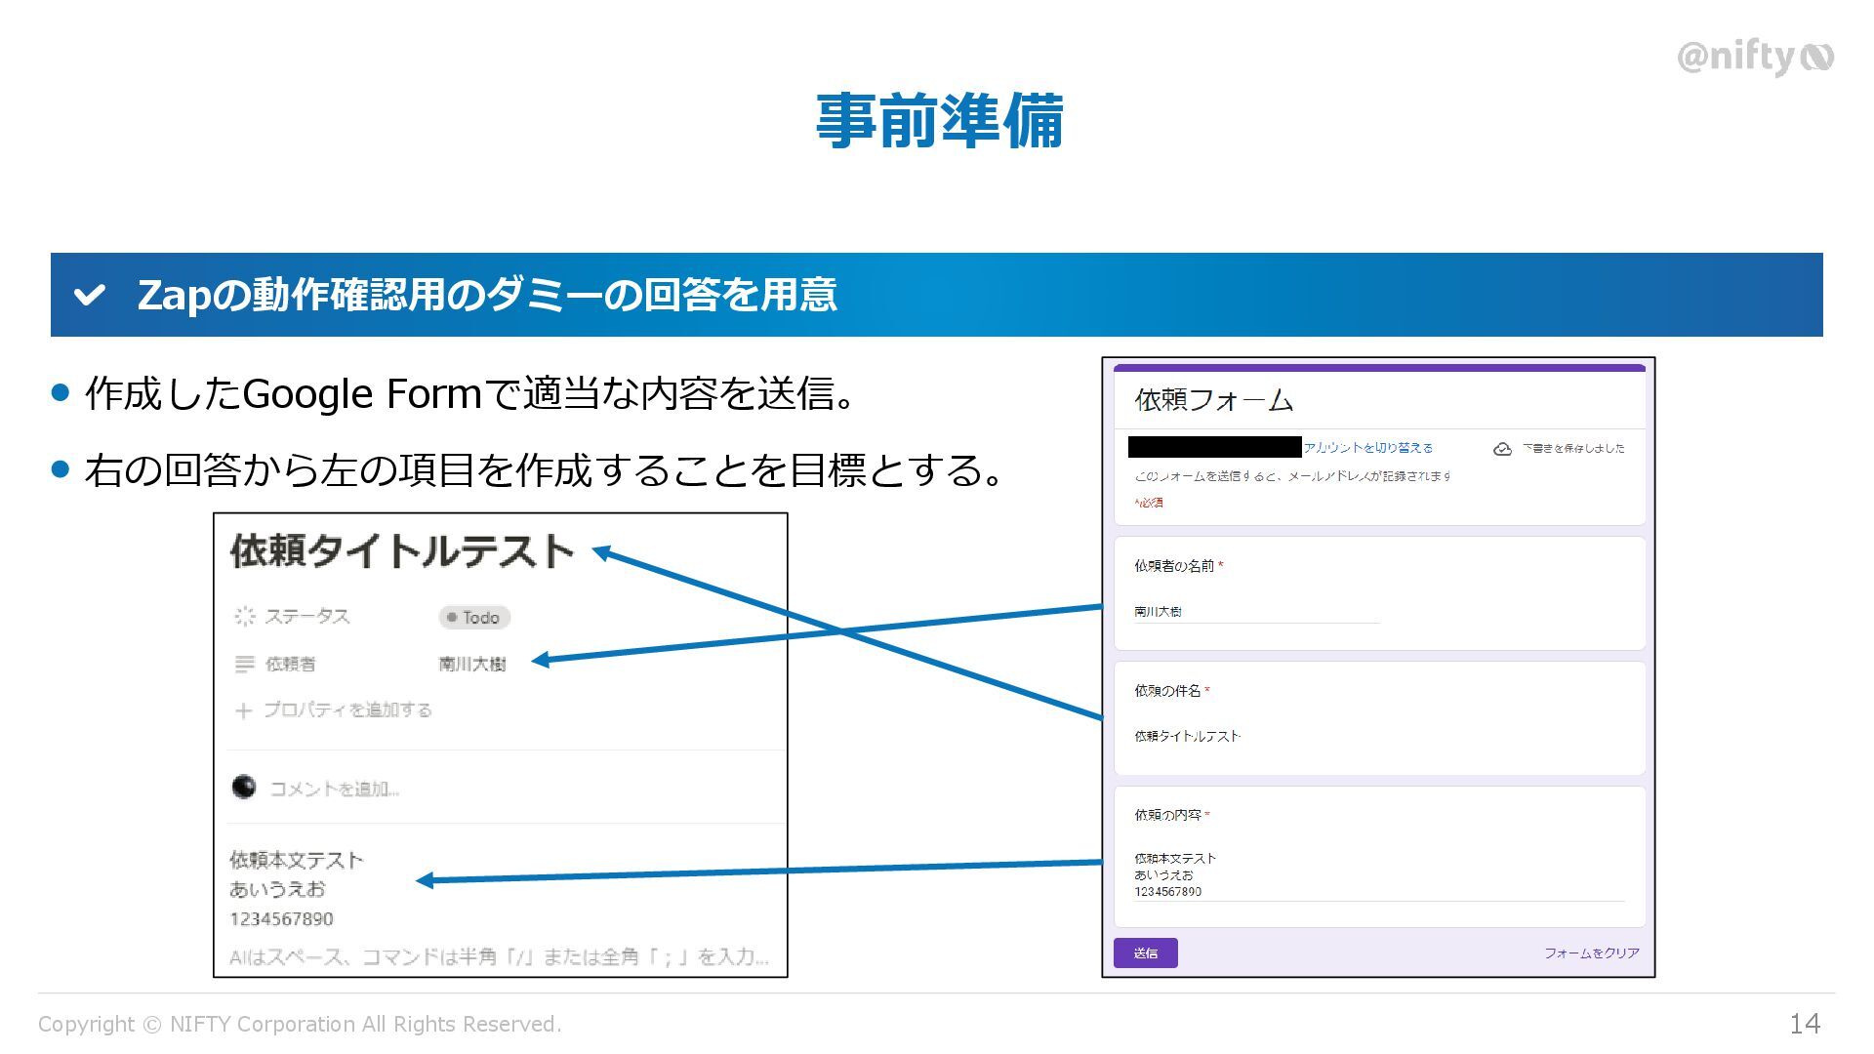Click the フォームをクリア link
The width and height of the screenshot is (1874, 1054).
point(1591,953)
